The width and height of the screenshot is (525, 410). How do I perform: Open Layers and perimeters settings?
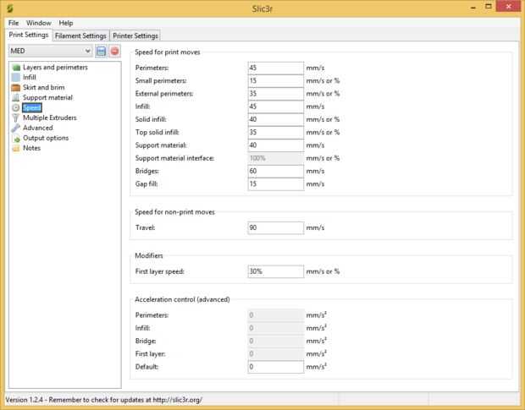pos(55,68)
